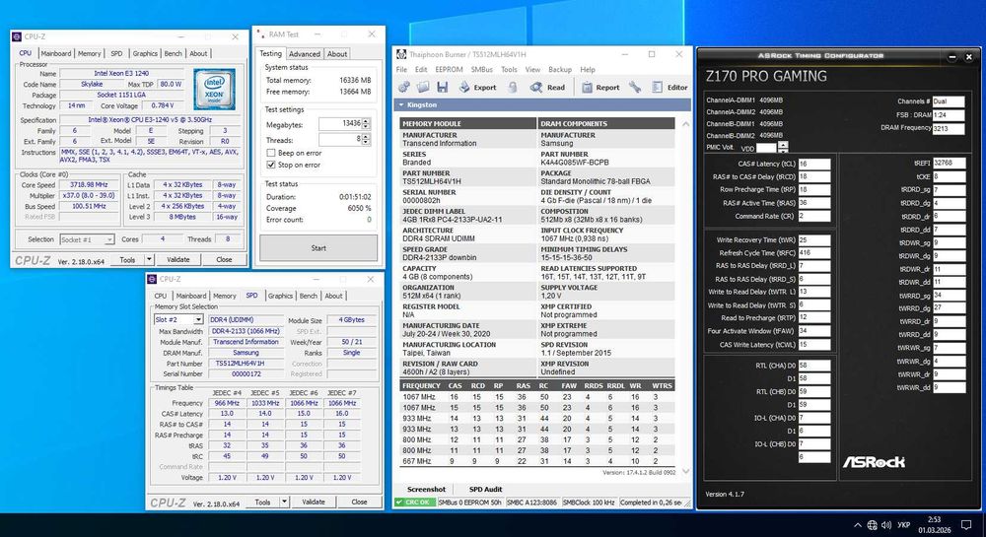Switch to Graphics tab in CPU-Z SPD window
This screenshot has height=537, width=986.
coord(280,296)
